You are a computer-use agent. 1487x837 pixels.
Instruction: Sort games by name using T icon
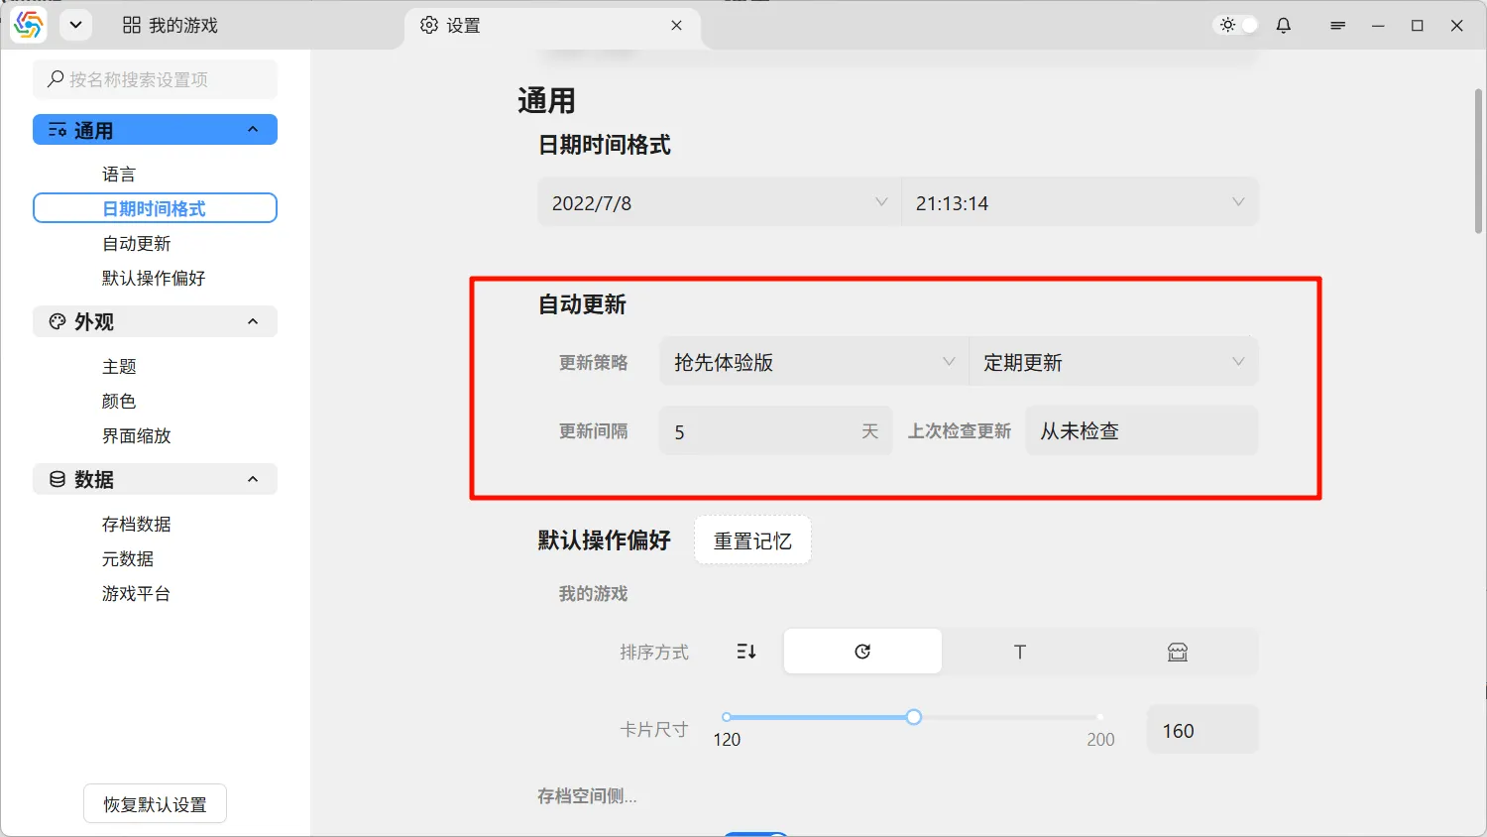click(x=1020, y=652)
